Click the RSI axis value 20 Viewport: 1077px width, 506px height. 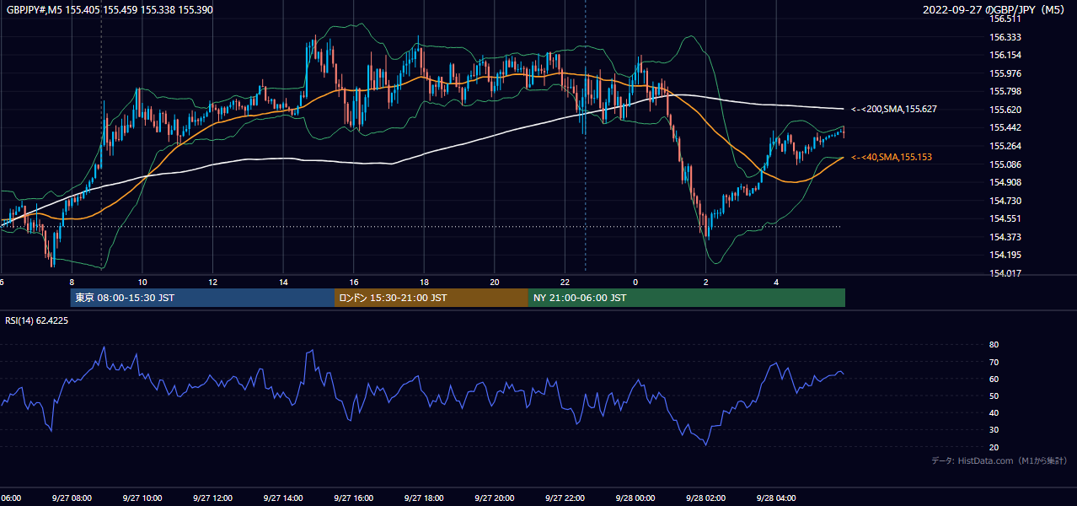coord(994,447)
